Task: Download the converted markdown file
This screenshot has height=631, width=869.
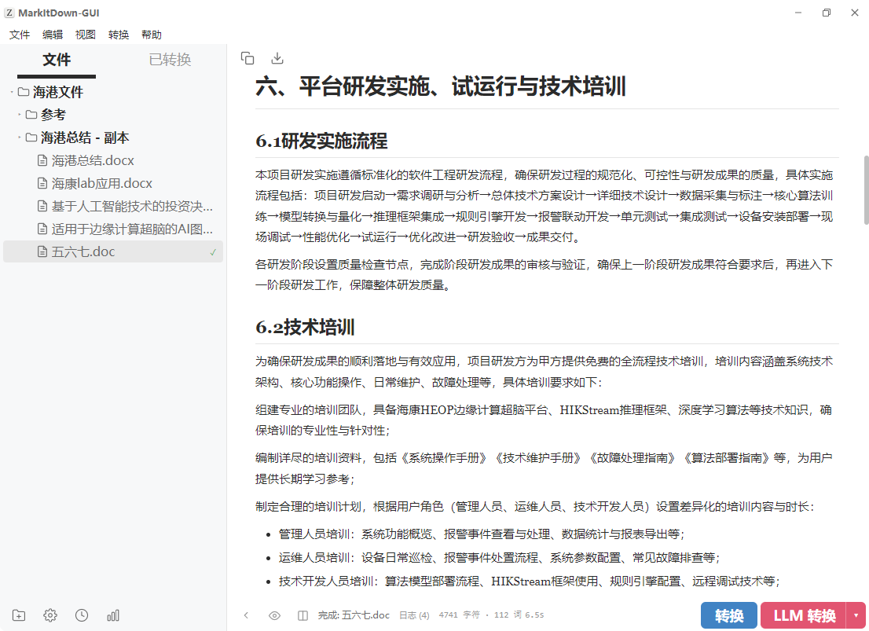Action: [x=277, y=58]
